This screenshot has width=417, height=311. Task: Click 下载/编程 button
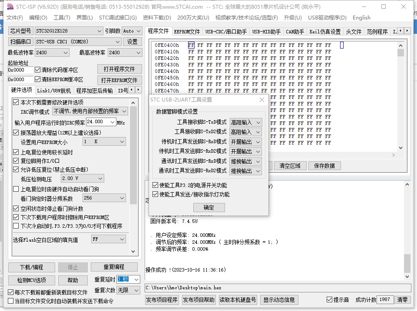point(32,267)
